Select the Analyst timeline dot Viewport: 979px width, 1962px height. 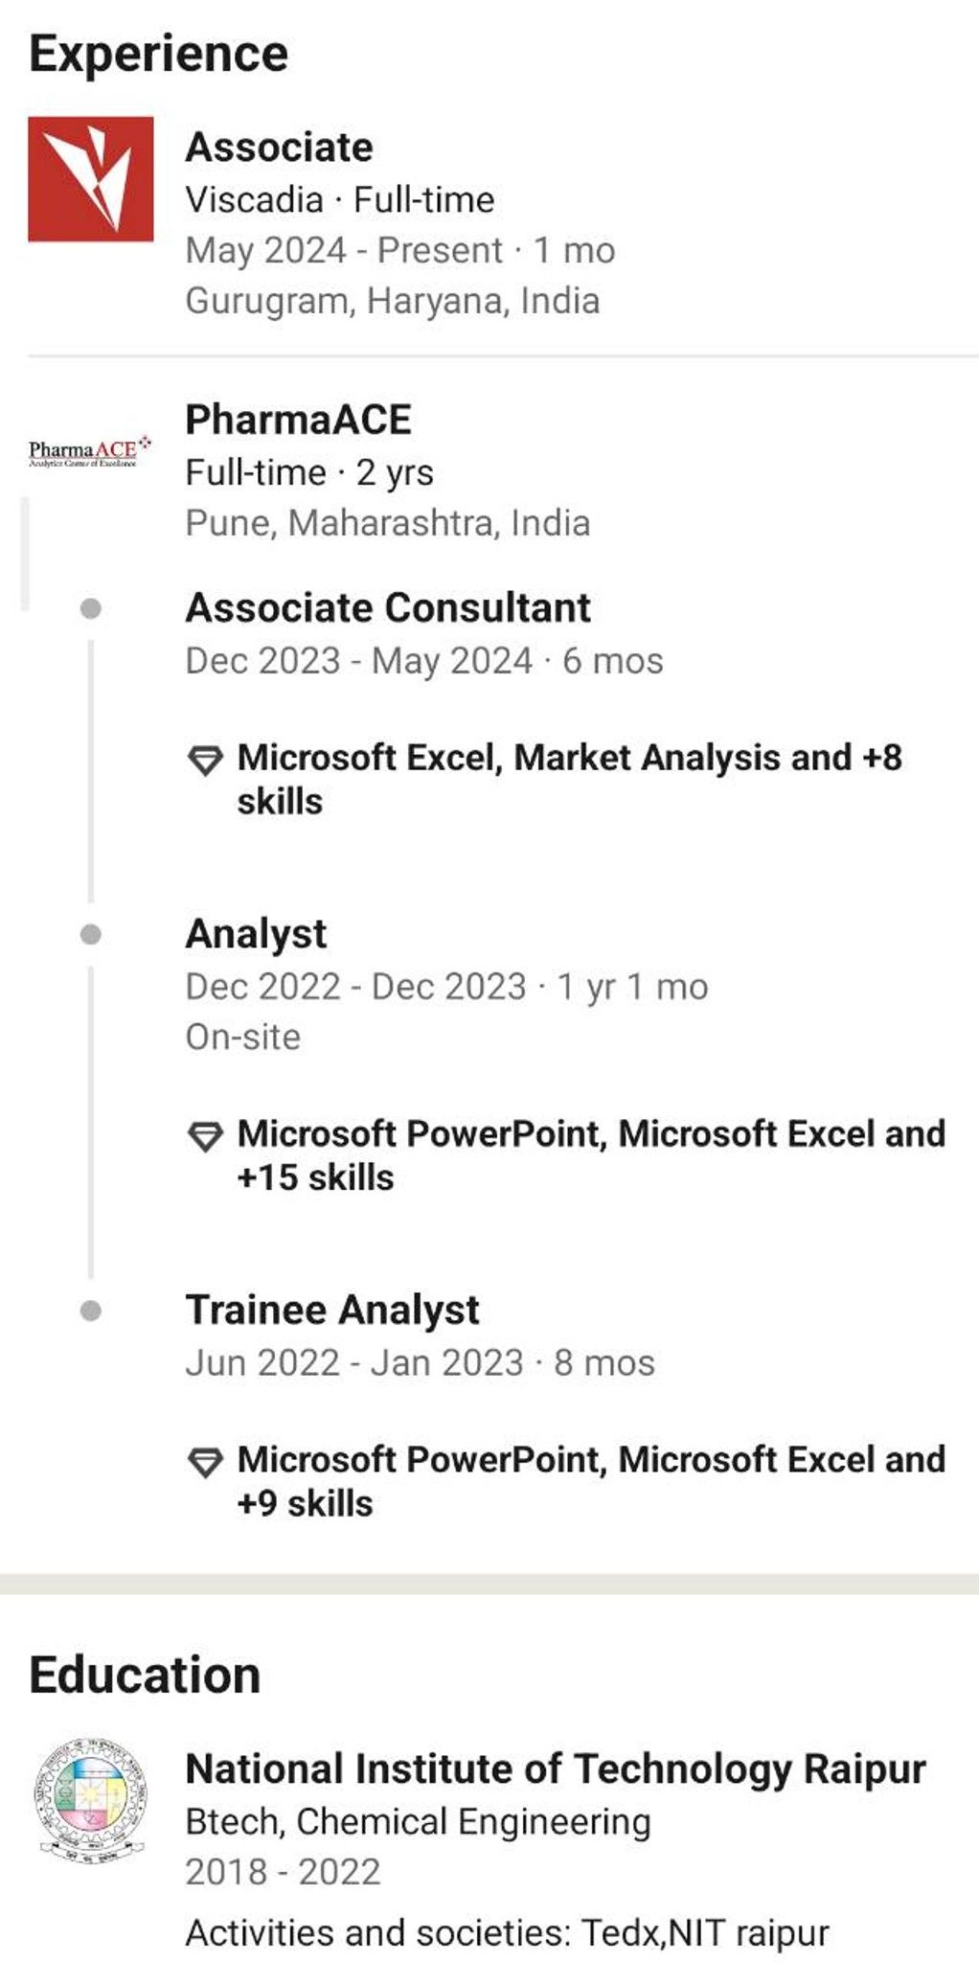click(91, 934)
